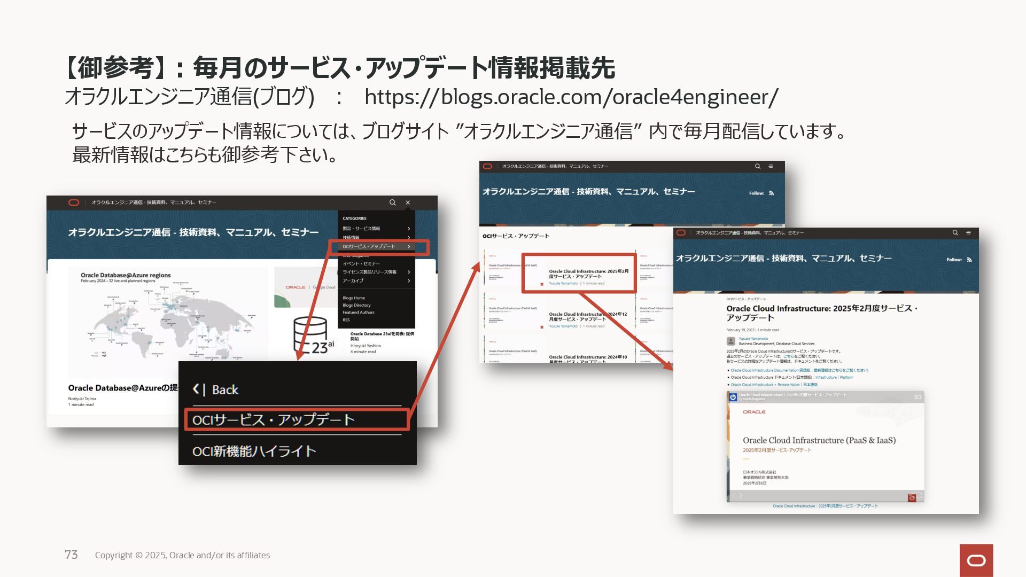Image resolution: width=1026 pixels, height=577 pixels.
Task: Select highlighted OCIサービス・アップデート category item
Action: pyautogui.click(x=369, y=247)
